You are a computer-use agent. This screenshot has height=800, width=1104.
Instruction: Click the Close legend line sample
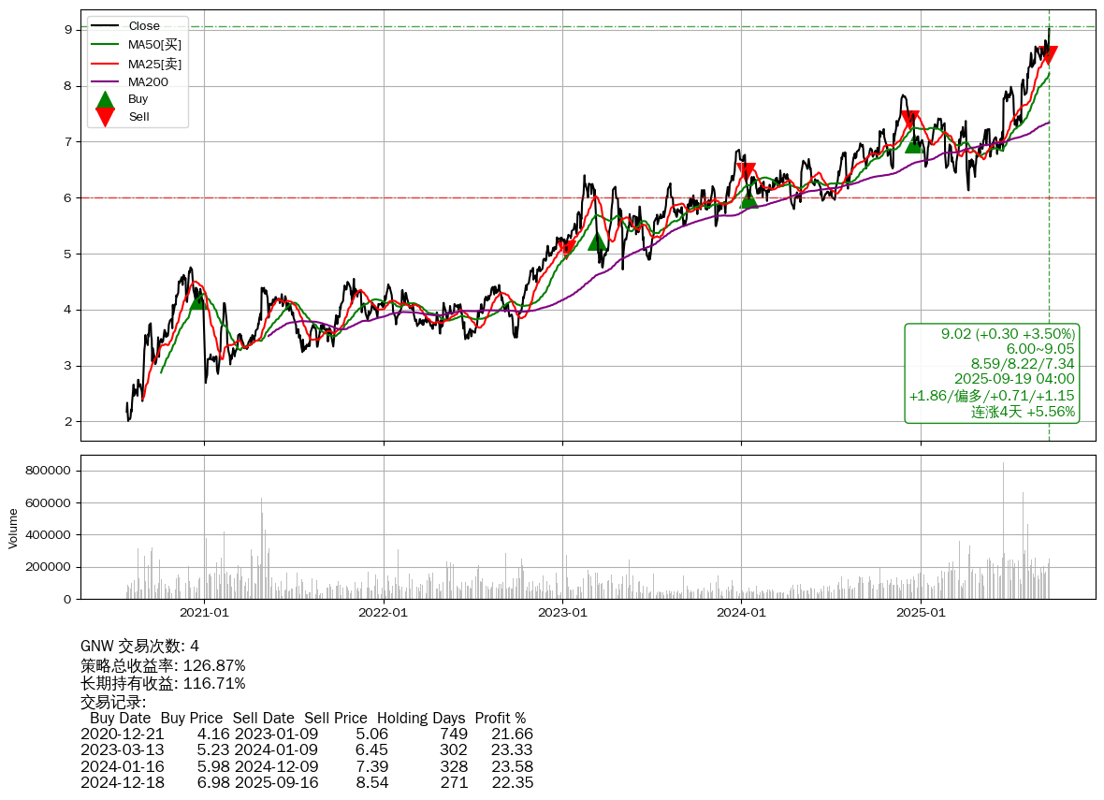106,26
